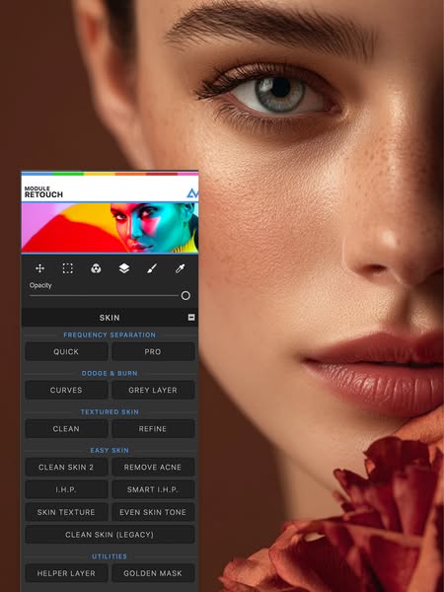444x592 pixels.
Task: Click the SKIN section header title
Action: click(110, 318)
